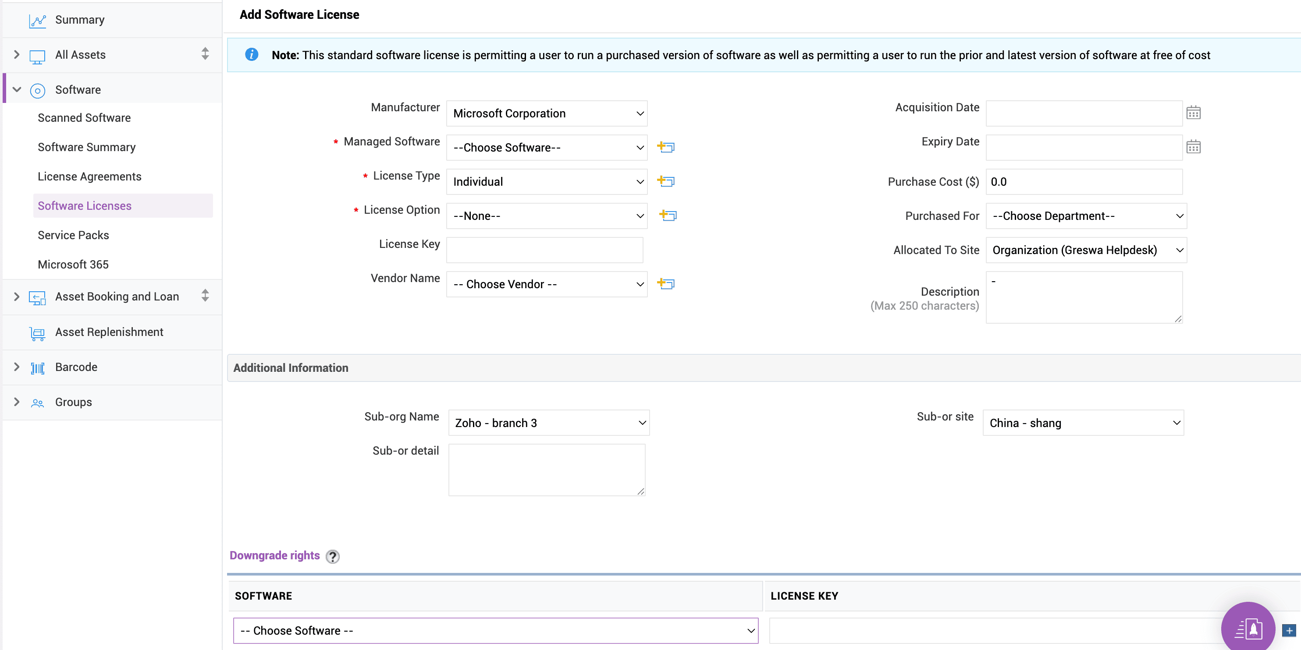Expand the All Assets section

click(x=17, y=54)
